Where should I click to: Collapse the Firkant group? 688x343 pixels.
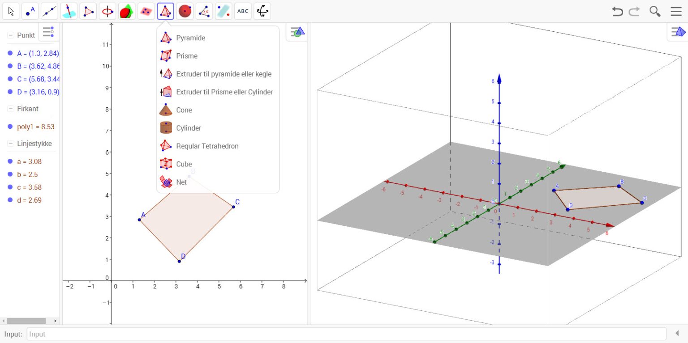tap(10, 109)
